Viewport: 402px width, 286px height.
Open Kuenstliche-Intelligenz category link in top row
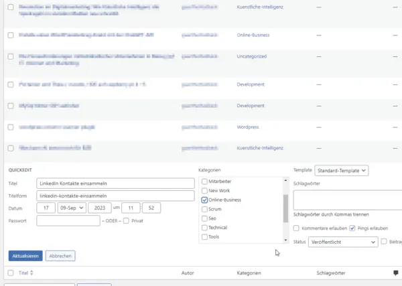tap(260, 7)
